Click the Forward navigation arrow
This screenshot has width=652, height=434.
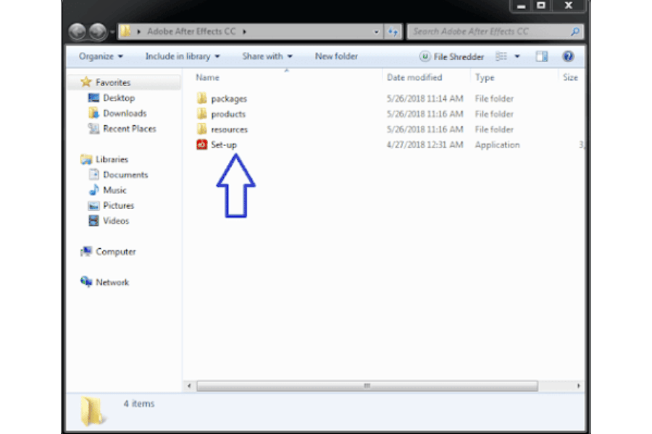98,32
